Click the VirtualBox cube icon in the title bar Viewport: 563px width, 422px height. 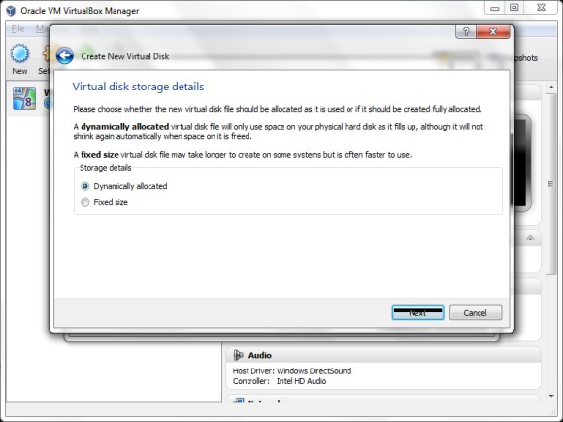coord(11,11)
